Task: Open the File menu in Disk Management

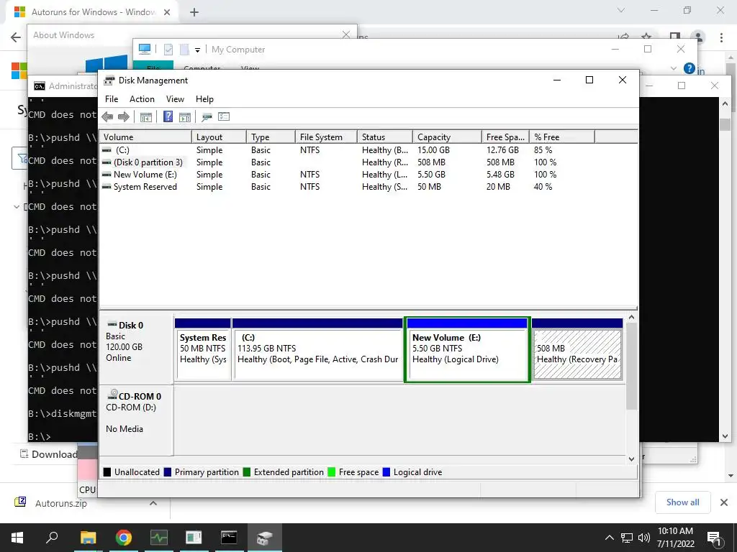Action: 112,99
